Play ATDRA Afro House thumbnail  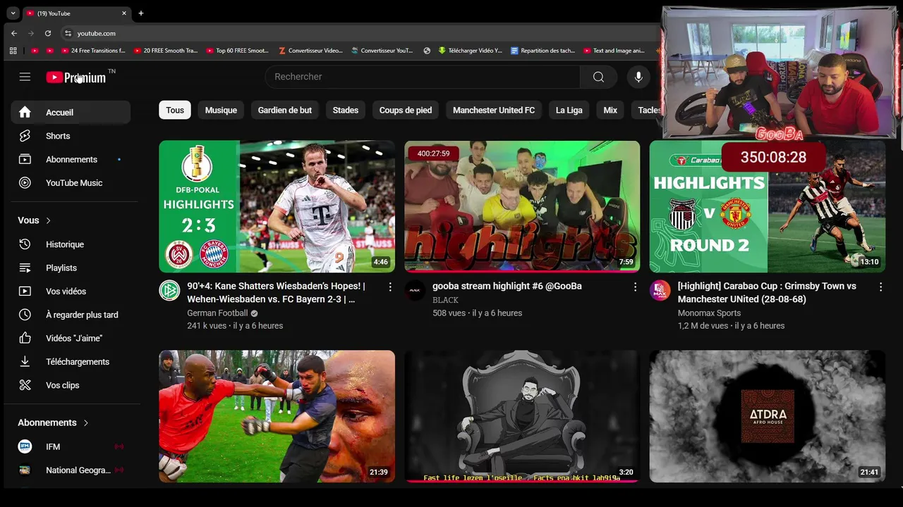point(768,416)
